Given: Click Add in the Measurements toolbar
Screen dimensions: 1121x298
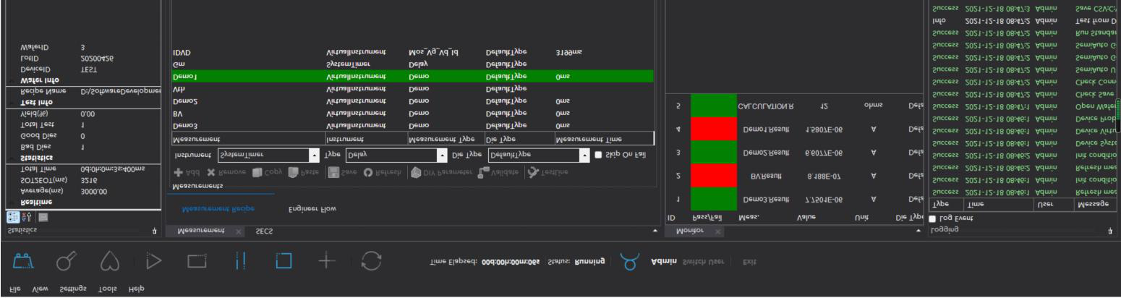Looking at the screenshot, I should (188, 172).
